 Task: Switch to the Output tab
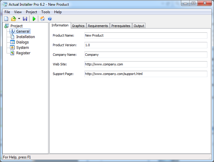pos(139,26)
